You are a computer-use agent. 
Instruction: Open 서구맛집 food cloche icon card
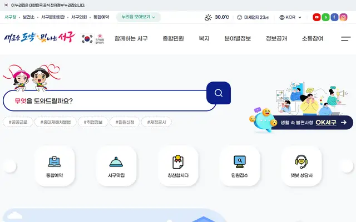tap(116, 166)
